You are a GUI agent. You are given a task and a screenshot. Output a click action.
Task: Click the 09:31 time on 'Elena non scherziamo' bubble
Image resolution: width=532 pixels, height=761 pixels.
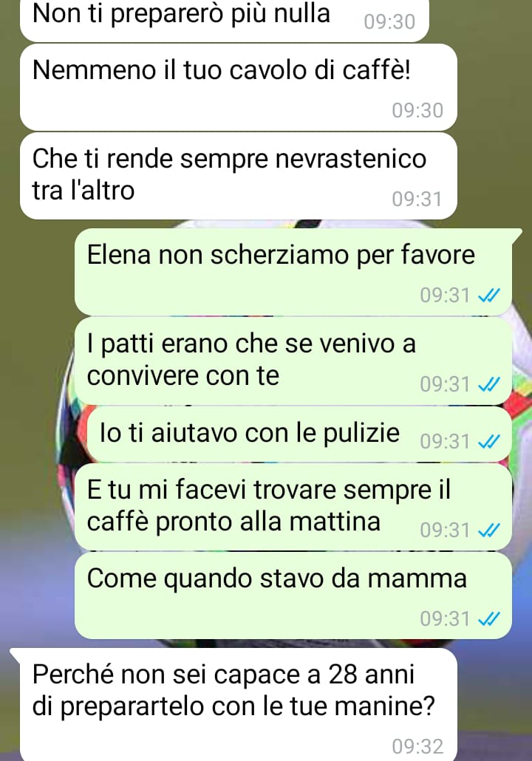pyautogui.click(x=445, y=295)
